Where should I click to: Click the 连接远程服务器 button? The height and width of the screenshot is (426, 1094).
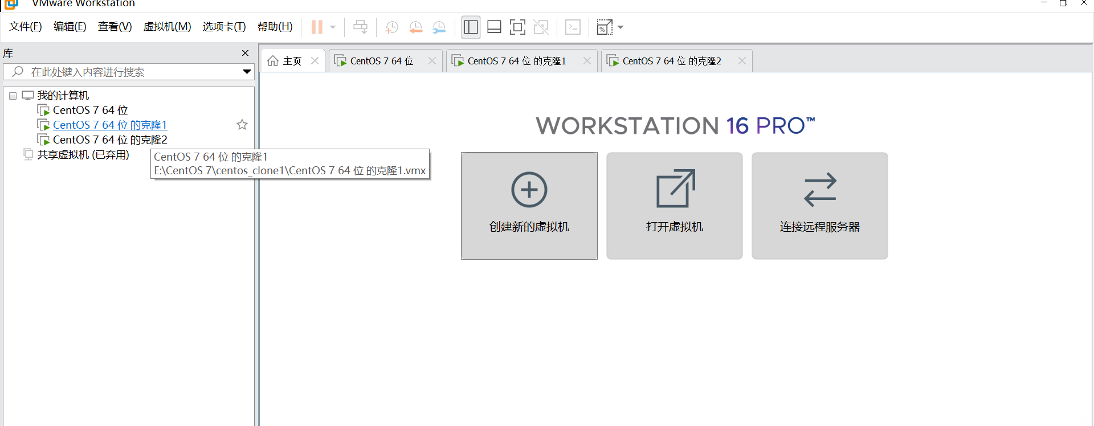(820, 206)
